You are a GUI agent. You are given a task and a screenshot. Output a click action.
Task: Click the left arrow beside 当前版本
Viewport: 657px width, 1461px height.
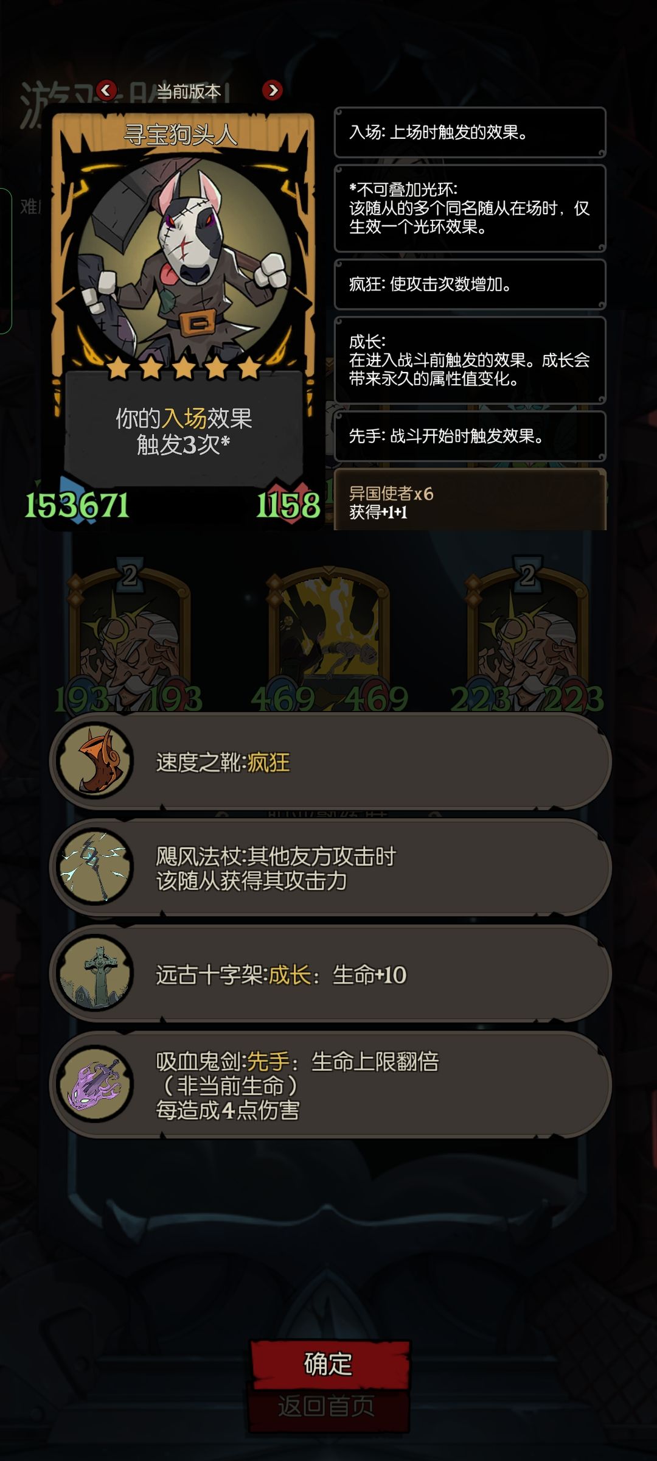click(106, 90)
